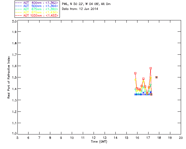Click the 18 tick label on time axis

point(159,138)
